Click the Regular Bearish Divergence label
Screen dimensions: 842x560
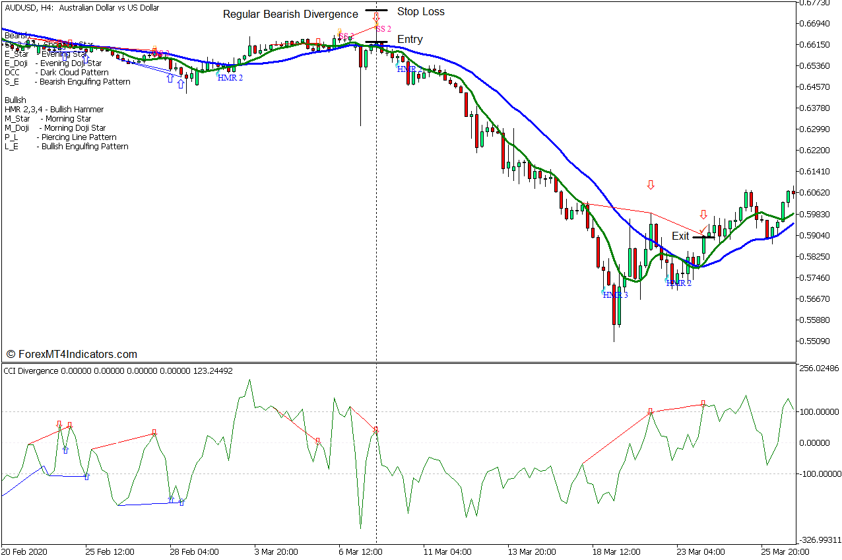click(x=290, y=14)
